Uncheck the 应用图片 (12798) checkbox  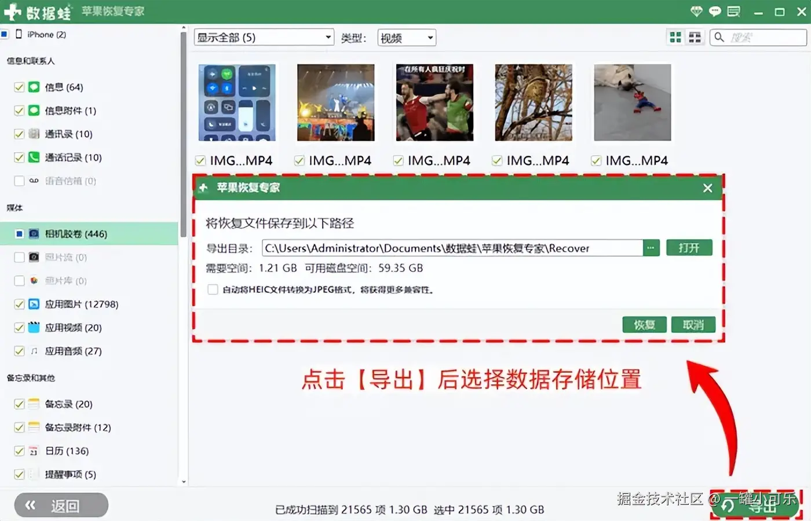[19, 304]
